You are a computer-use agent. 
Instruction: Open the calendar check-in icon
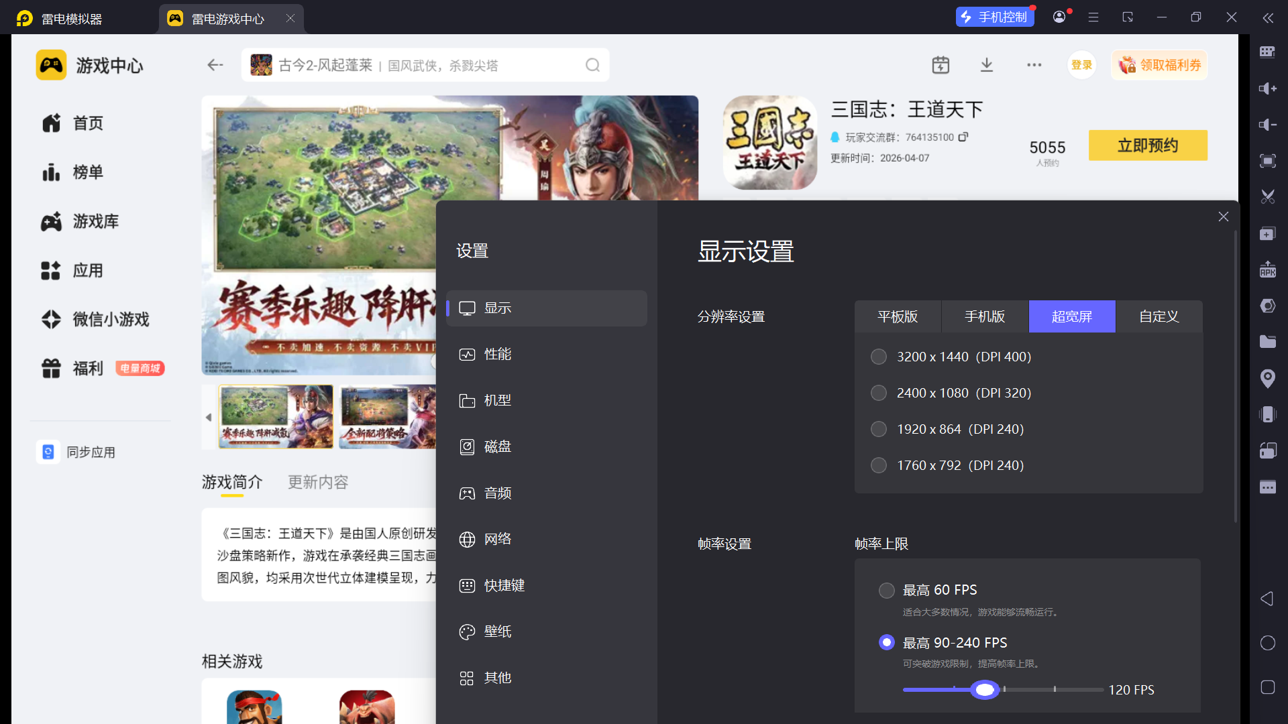[941, 65]
